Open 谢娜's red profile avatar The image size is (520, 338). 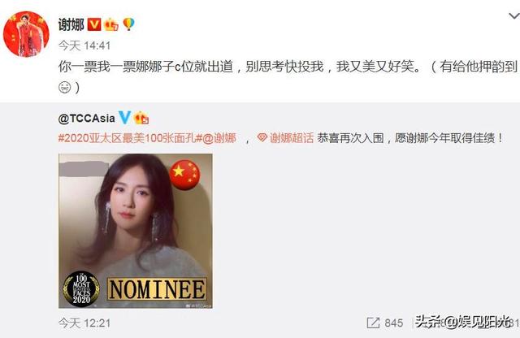26,34
